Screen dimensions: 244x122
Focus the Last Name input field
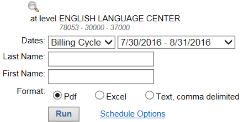click(101, 59)
